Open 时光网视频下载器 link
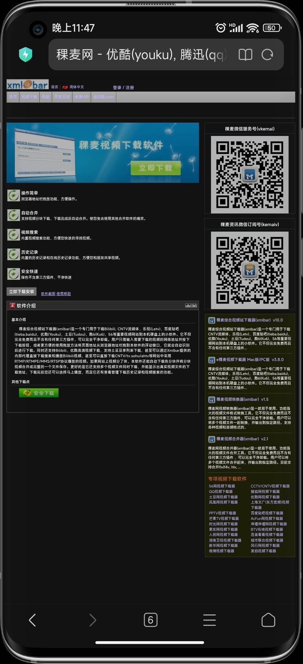This screenshot has height=664, width=303. click(x=224, y=524)
